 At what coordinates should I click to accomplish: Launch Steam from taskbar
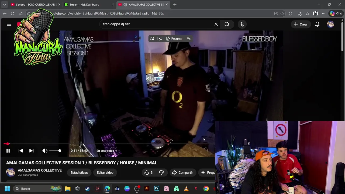87,189
